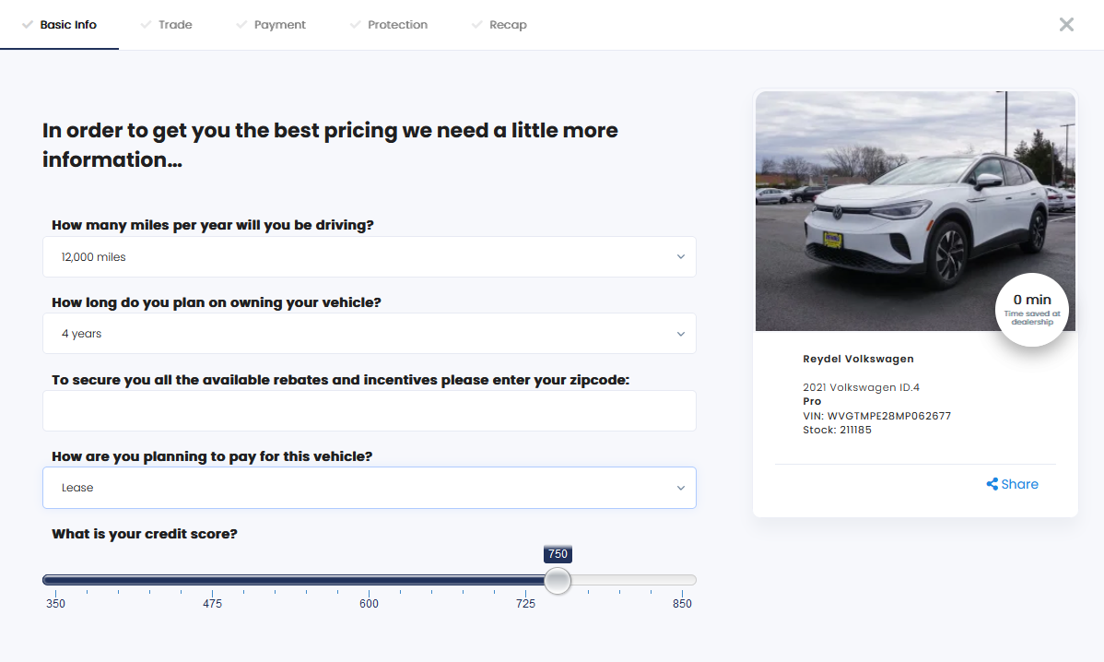Screen dimensions: 1104x662
Task: Open the payment method dropdown showing Lease
Action: [369, 488]
